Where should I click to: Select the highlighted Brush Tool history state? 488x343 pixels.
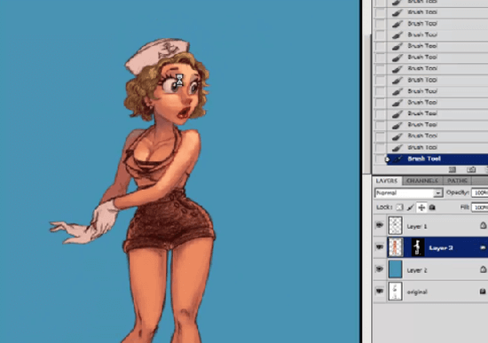[437, 159]
